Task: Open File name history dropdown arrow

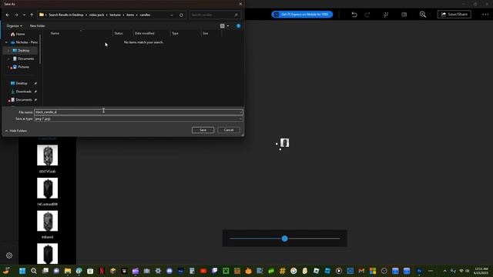Action: point(240,112)
